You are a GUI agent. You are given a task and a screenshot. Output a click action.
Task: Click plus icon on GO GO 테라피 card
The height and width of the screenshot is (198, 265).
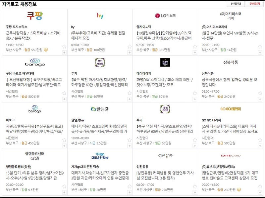click(x=260, y=145)
